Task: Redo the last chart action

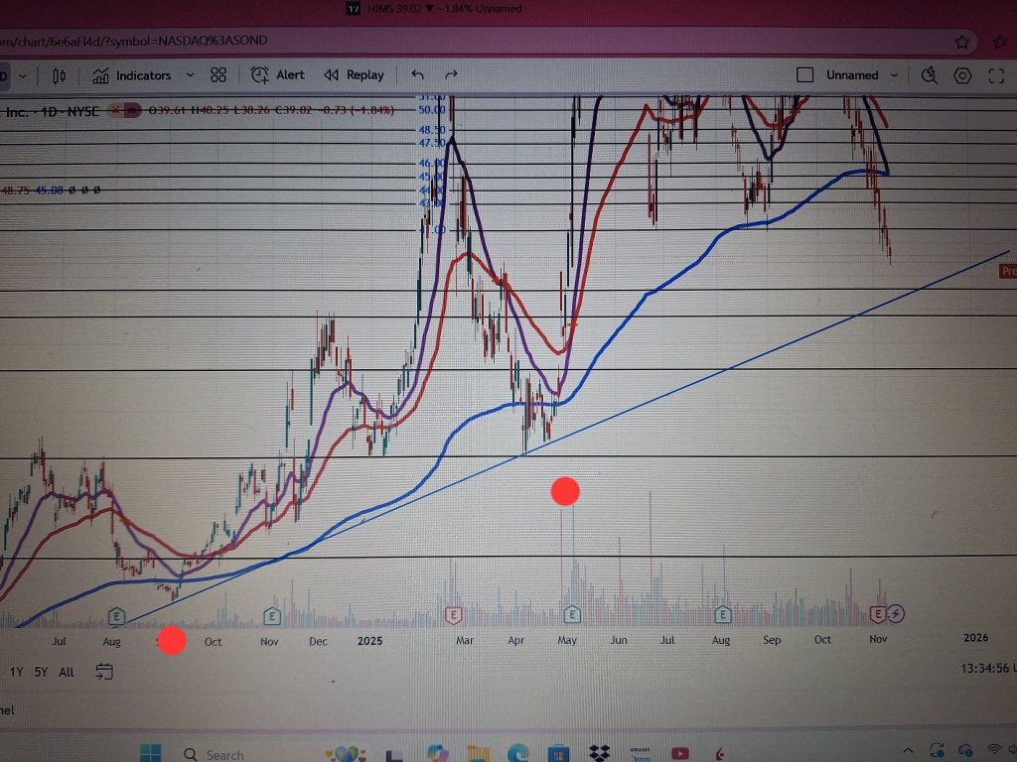Action: pyautogui.click(x=451, y=75)
